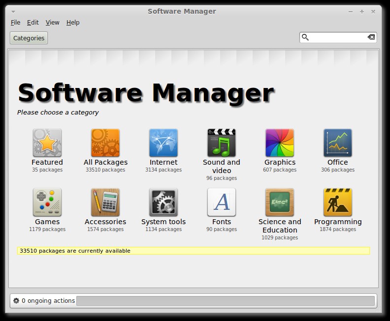The height and width of the screenshot is (321, 390).
Task: Open the window menu arrow in title bar
Action: coord(13,11)
